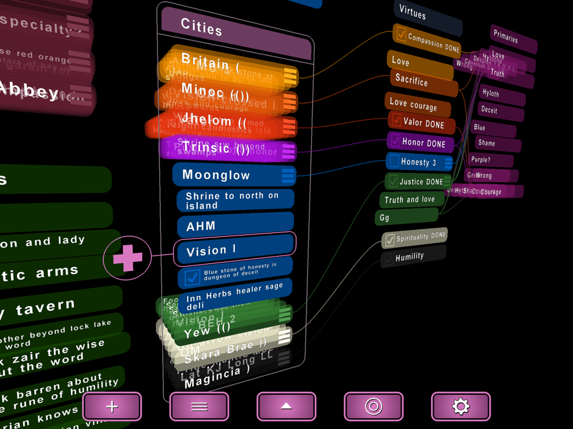Image resolution: width=573 pixels, height=429 pixels.
Task: Select the Sacrifice node under Virtues
Action: pos(424,82)
